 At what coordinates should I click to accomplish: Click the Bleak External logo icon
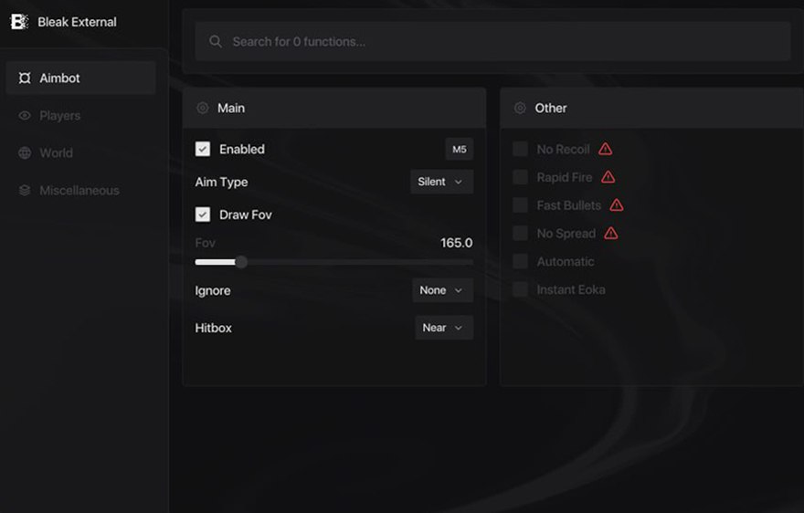19,22
